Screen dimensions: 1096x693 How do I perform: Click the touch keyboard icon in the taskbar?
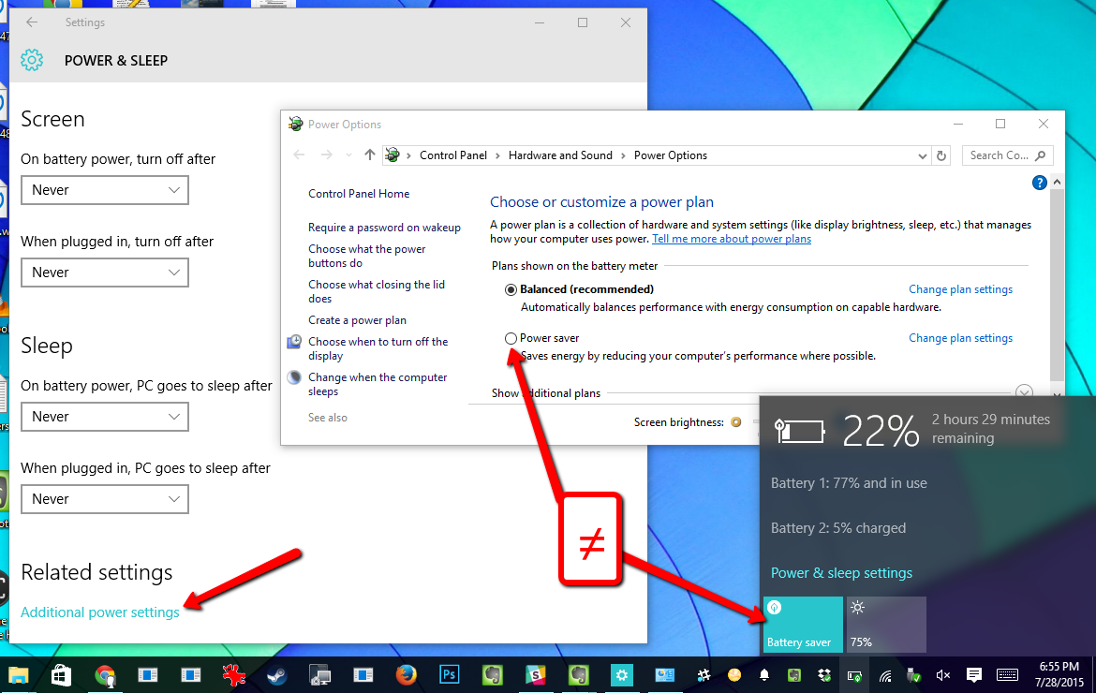[x=1006, y=674]
